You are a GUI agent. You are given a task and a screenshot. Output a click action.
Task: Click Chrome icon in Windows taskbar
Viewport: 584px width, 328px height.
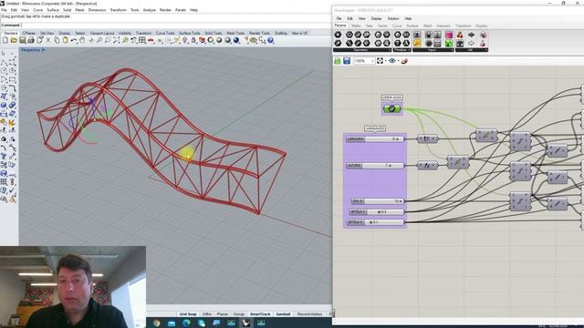(156, 323)
